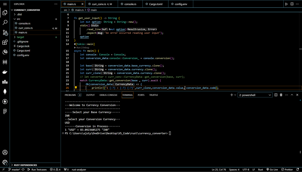Open the Manage gear icon

(x=5, y=162)
